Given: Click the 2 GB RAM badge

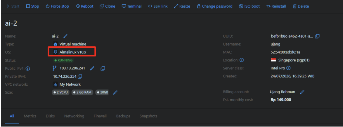Looking at the screenshot, I should 82,92.
